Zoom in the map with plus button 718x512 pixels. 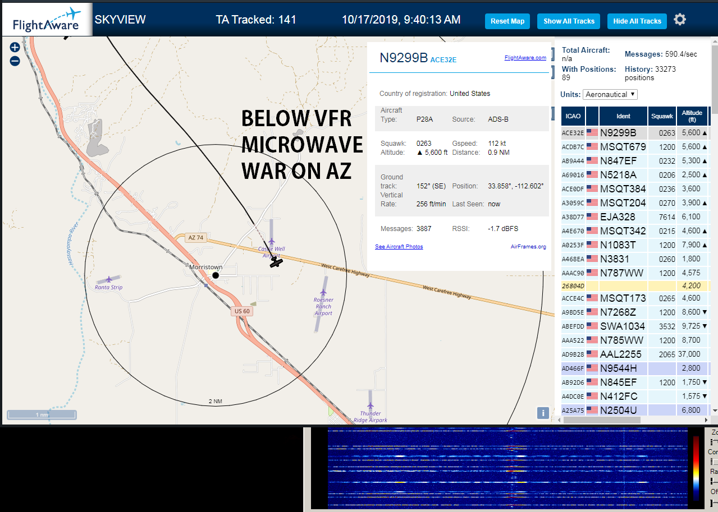click(15, 48)
